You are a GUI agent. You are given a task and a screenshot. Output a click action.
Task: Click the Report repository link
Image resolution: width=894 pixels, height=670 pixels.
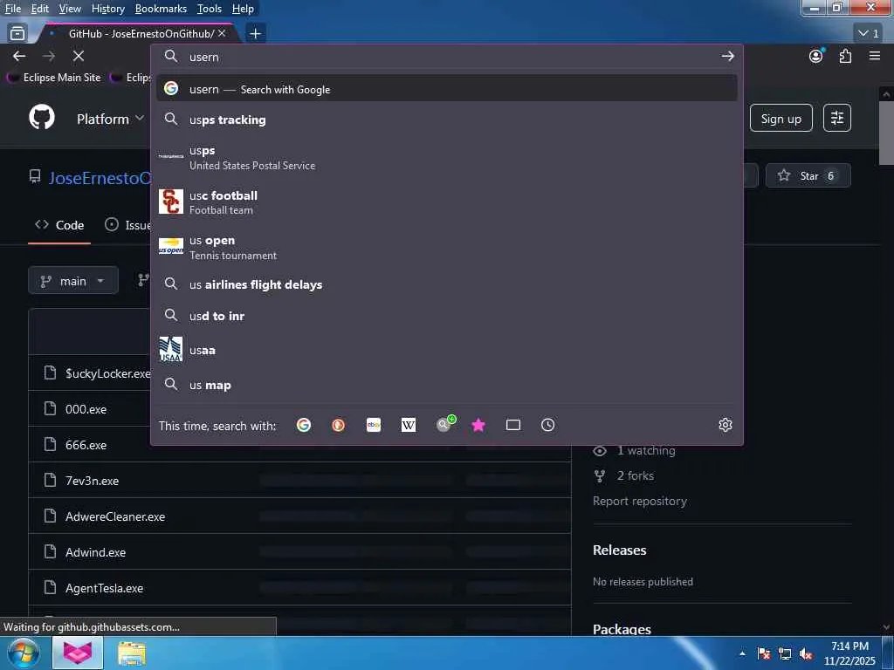640,501
